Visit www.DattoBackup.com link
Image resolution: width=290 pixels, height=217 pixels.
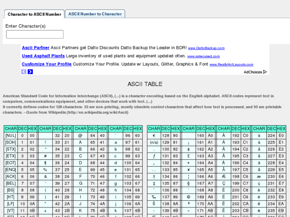(x=206, y=48)
